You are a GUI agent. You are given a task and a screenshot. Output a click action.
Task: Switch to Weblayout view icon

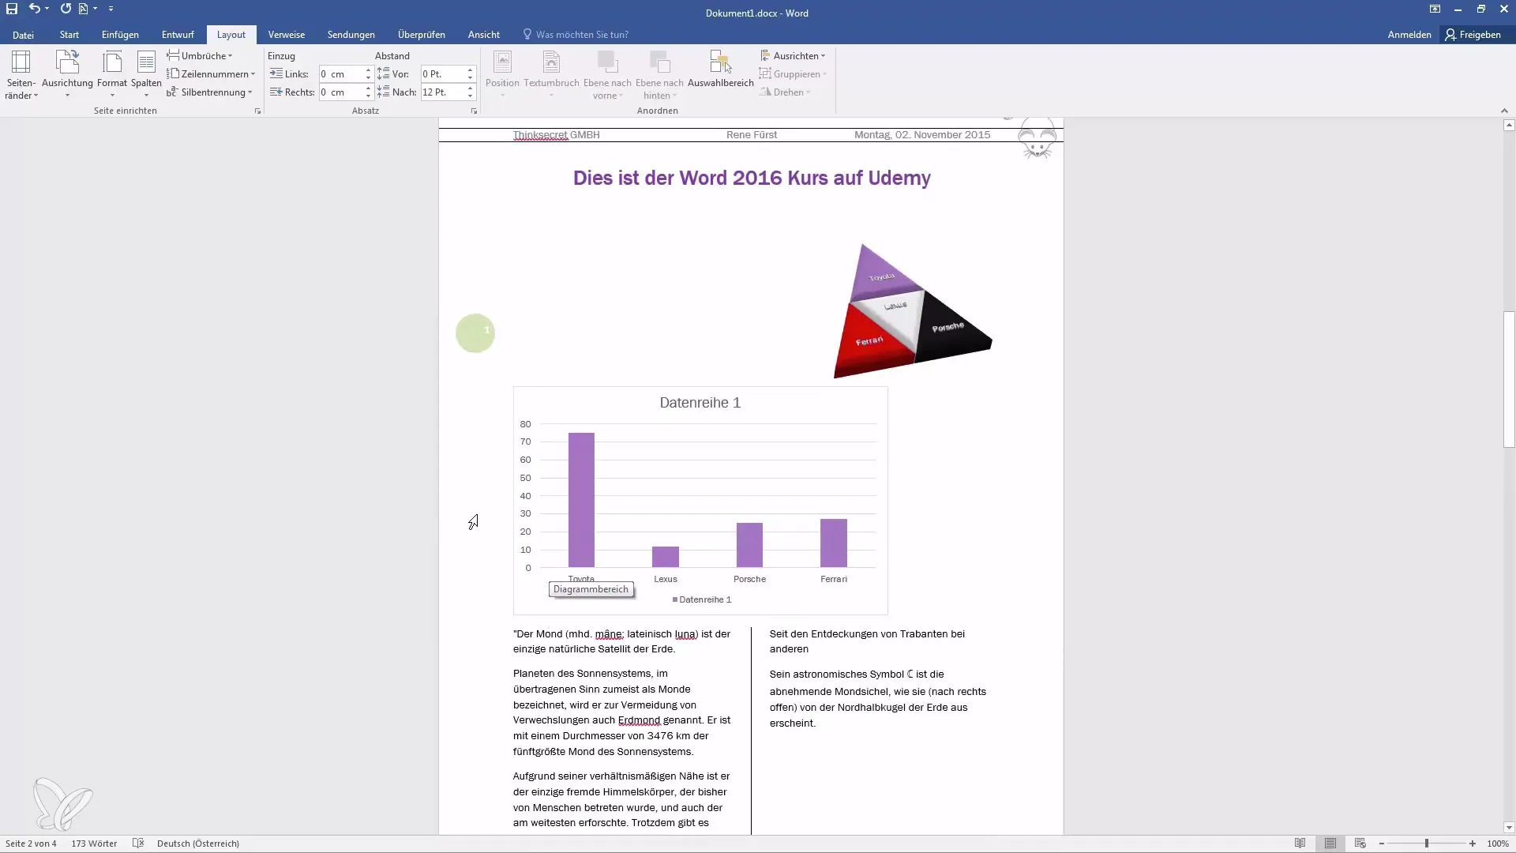click(1360, 844)
